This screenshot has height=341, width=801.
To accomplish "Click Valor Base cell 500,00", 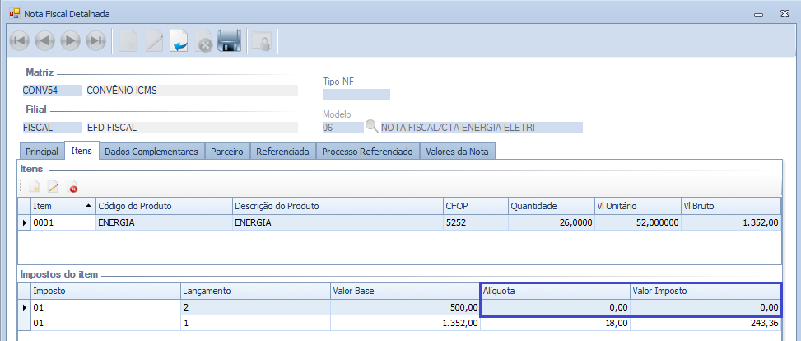I will point(406,308).
